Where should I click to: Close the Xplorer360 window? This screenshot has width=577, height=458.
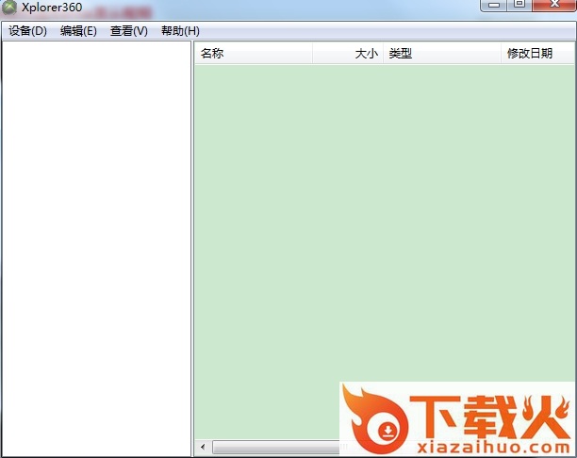(554, 5)
